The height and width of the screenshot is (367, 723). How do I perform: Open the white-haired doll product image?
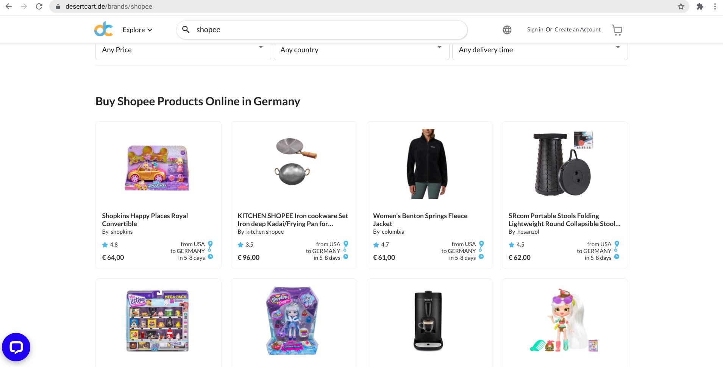(564, 320)
